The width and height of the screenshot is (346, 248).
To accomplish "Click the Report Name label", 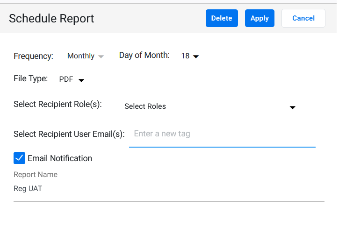I will 36,175.
